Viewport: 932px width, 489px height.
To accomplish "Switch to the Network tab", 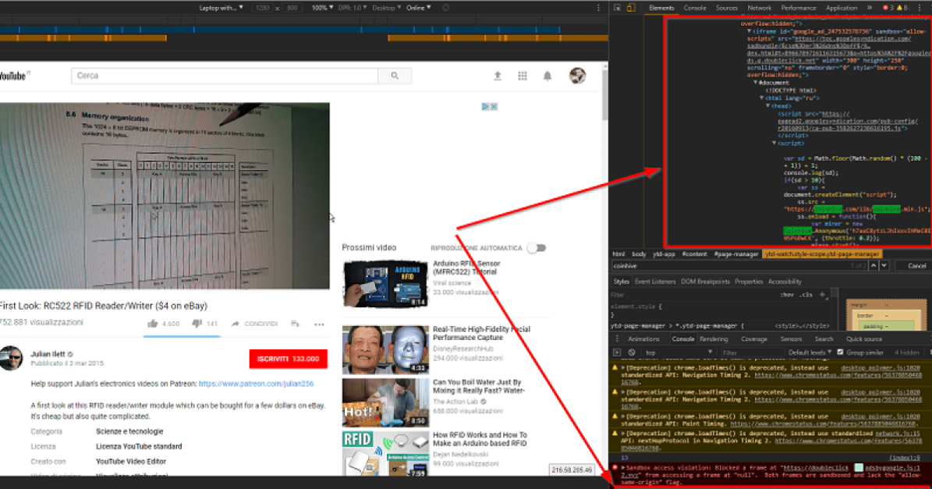I will [x=759, y=8].
